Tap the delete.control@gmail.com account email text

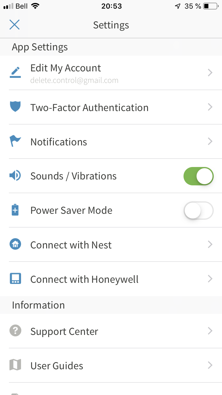click(x=74, y=81)
